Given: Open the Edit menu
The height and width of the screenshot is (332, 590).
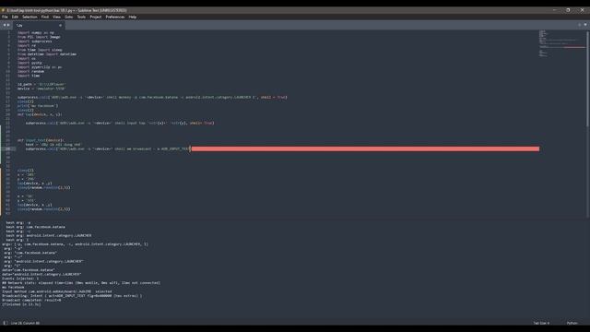Looking at the screenshot, I should point(15,17).
